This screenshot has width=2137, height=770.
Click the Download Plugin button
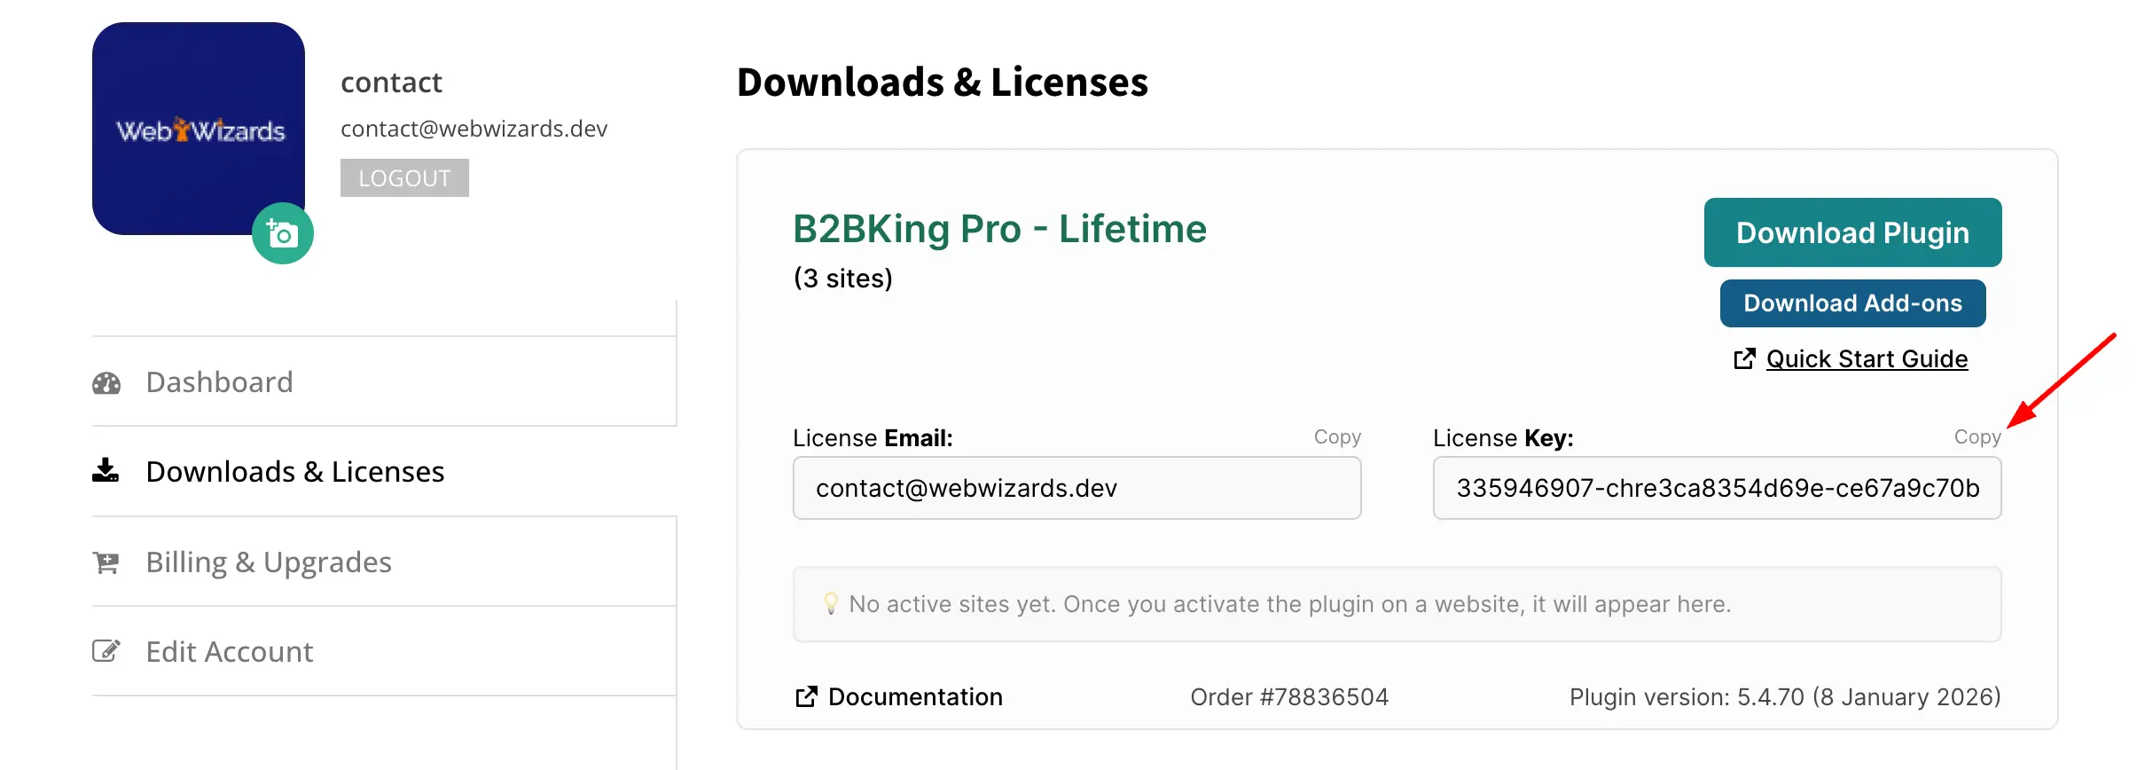(1852, 232)
